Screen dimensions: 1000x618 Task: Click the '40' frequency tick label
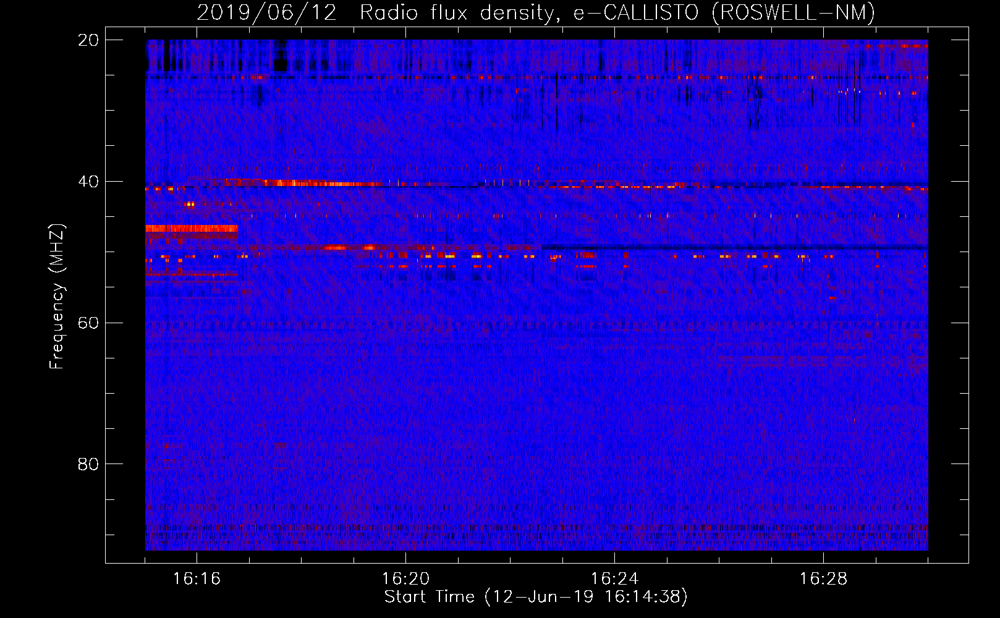coord(88,182)
